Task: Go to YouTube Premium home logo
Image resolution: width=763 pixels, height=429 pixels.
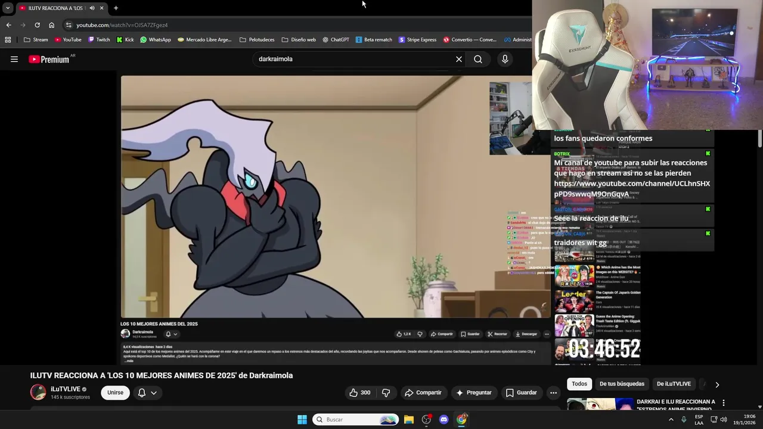Action: 49,59
